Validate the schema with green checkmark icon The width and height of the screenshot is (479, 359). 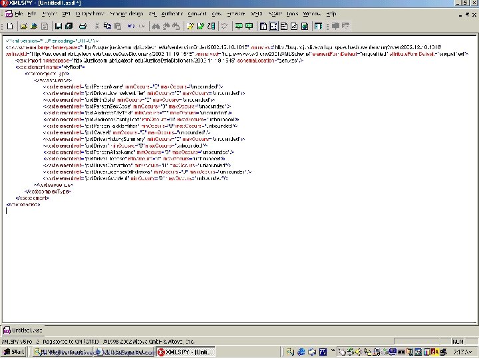[x=201, y=26]
